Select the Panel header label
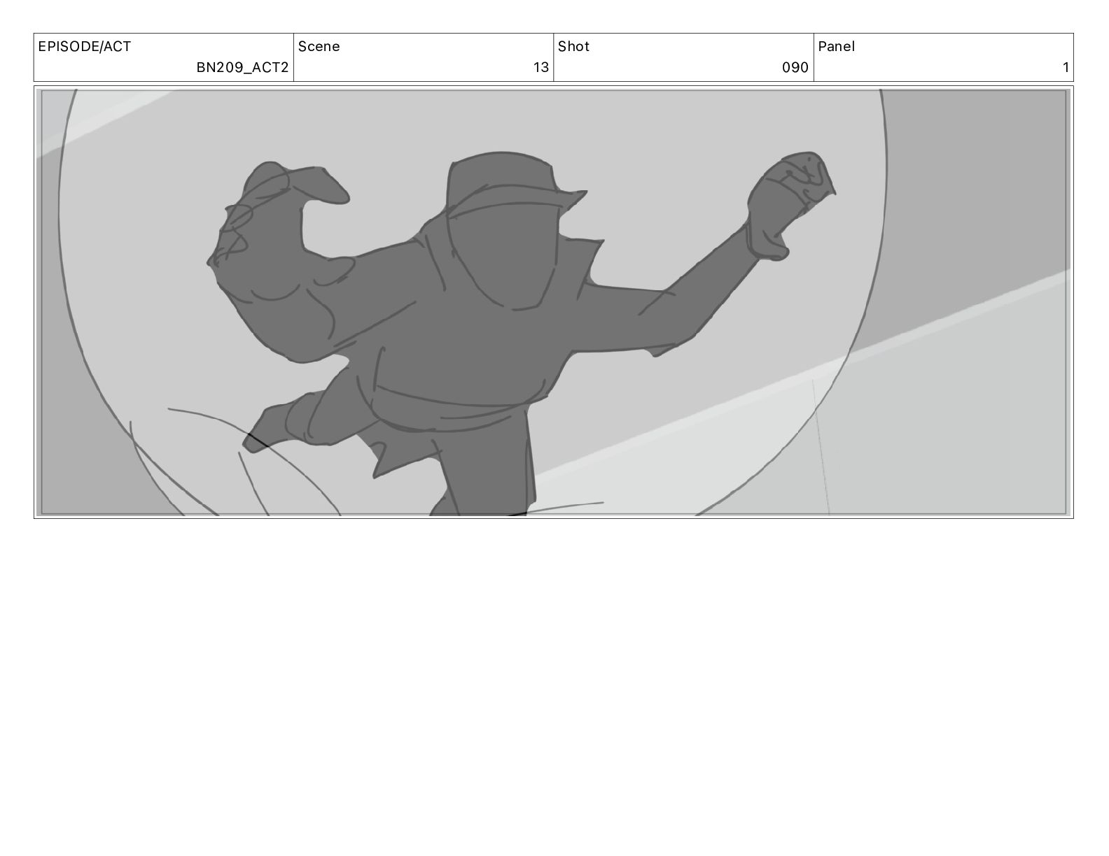 (x=837, y=47)
